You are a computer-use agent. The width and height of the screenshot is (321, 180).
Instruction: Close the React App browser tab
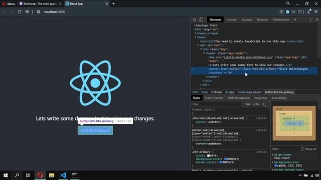(107, 3)
